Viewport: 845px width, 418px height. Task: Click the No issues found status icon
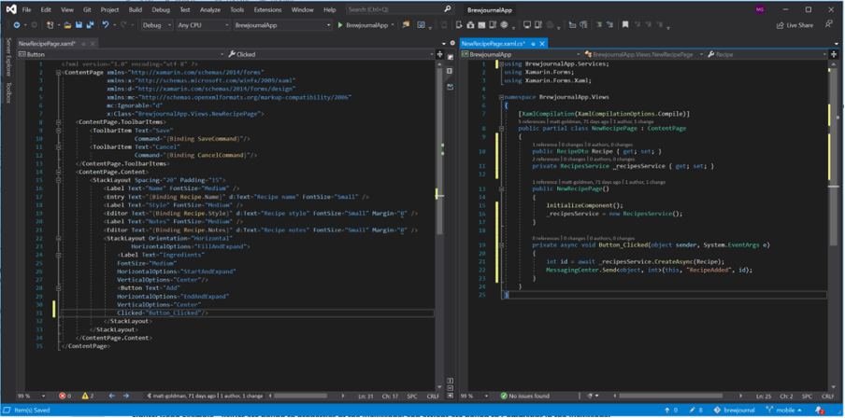tap(505, 397)
